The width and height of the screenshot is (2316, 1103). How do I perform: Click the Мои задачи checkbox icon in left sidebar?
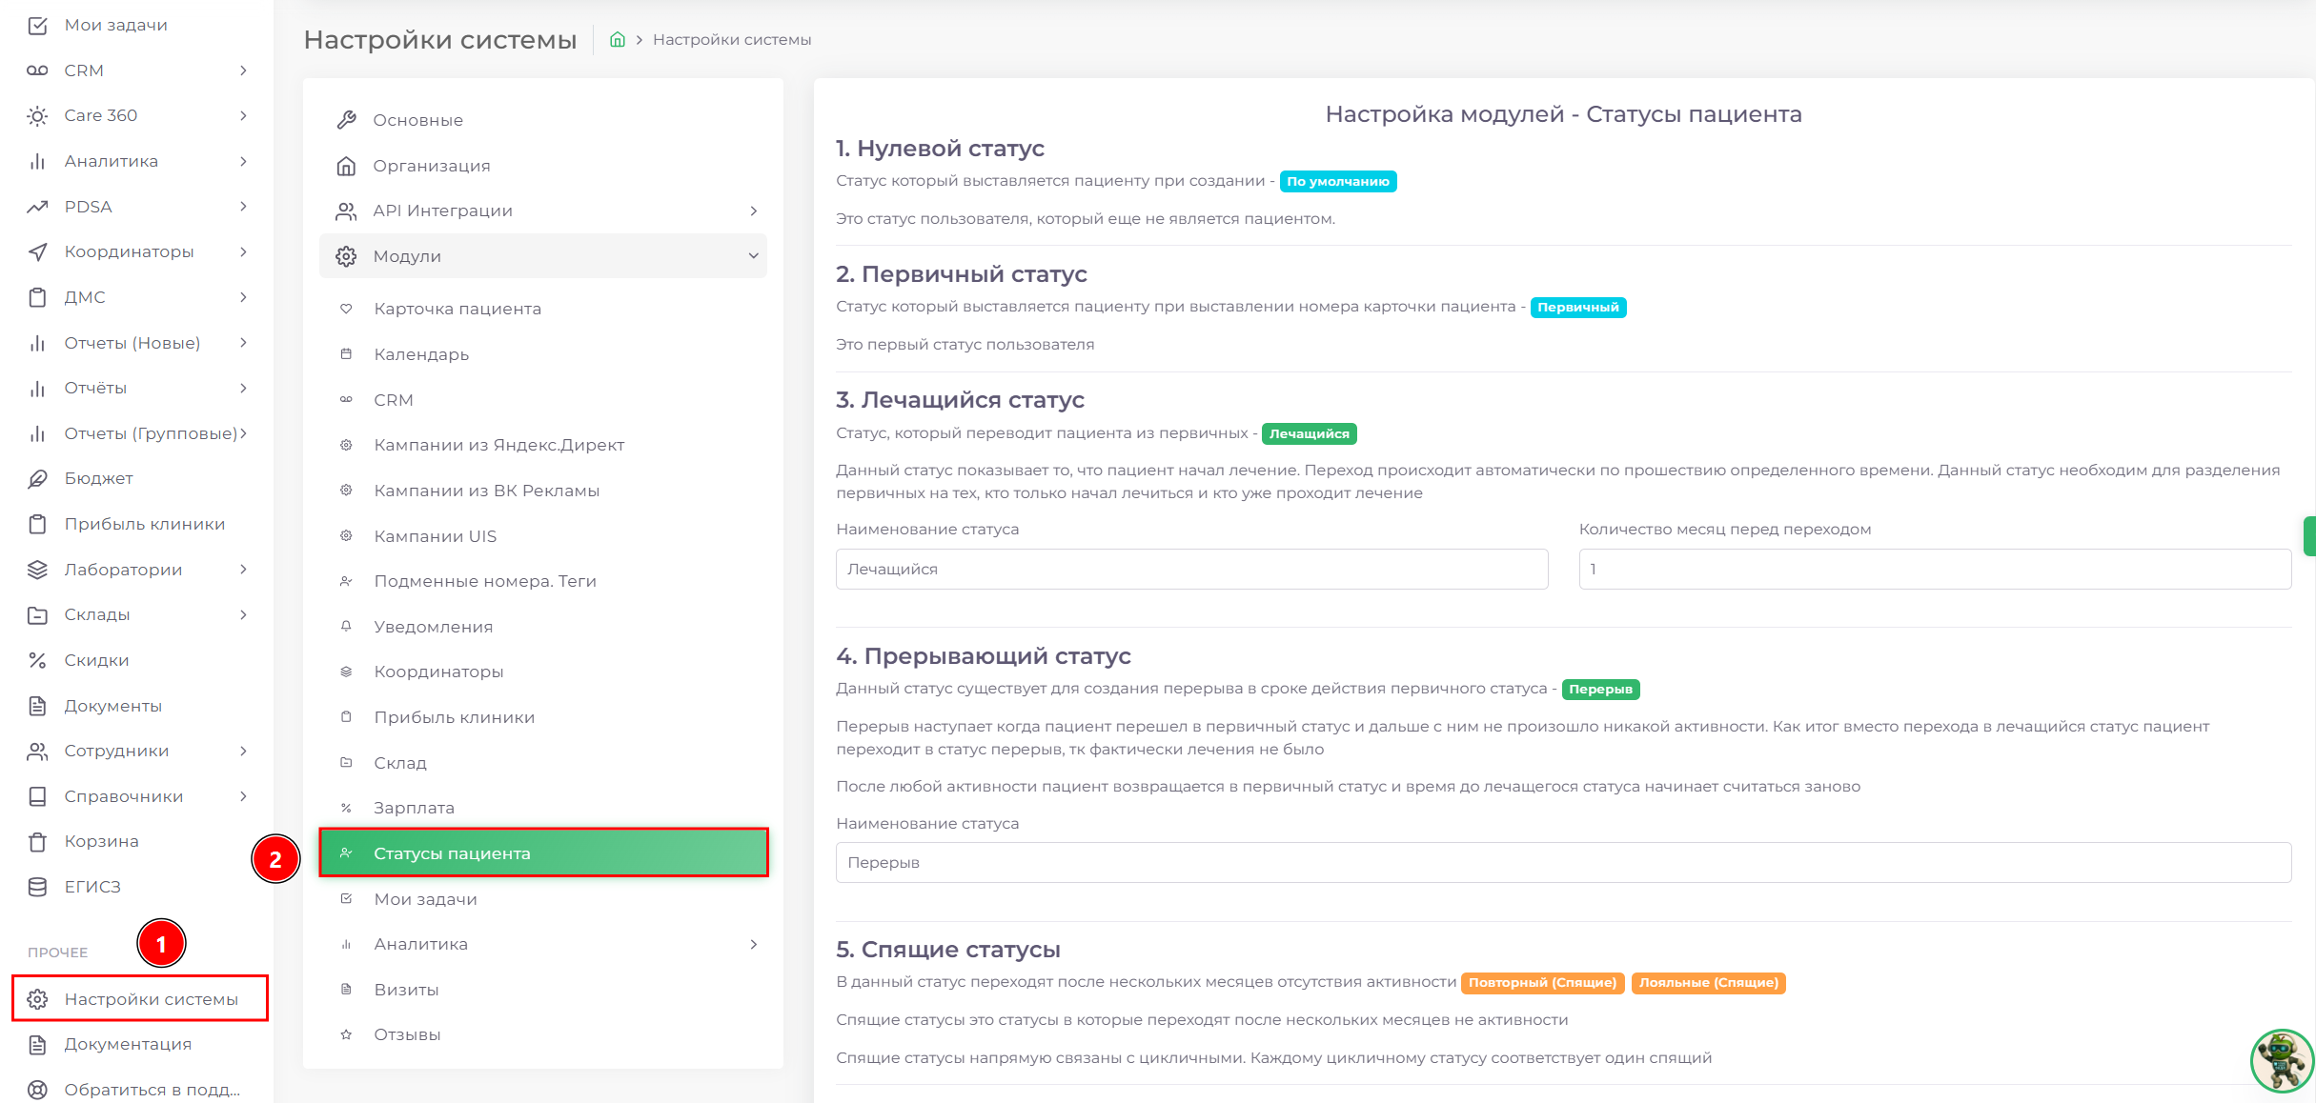(x=37, y=25)
